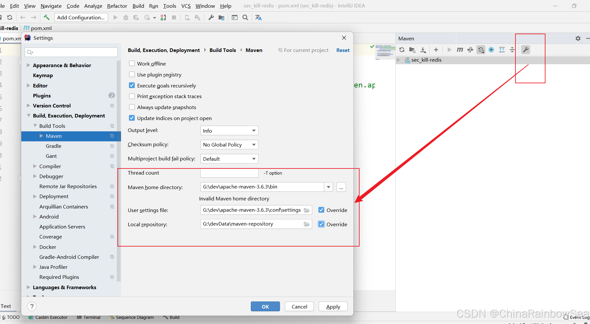Select Gradle in settings tree
Viewport: 590px width, 324px height.
tap(54, 146)
